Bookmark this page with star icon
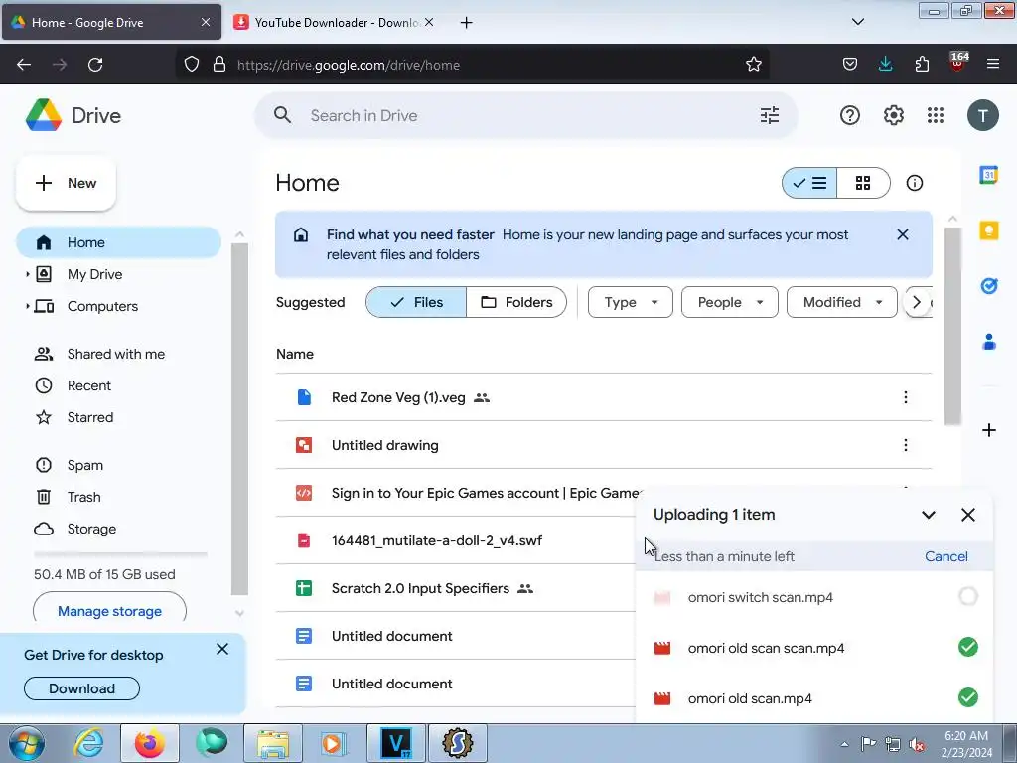 (753, 65)
